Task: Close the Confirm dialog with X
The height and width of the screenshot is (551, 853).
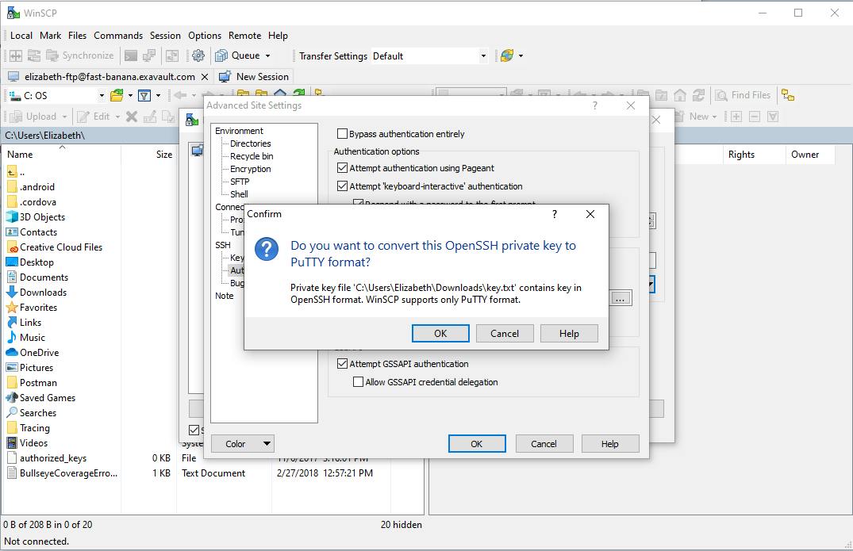Action: (590, 214)
